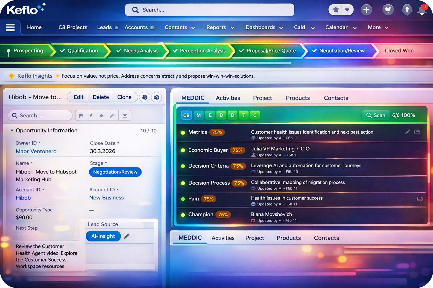Click the plus add-new icon
Viewport: 433px width, 288px height.
[x=366, y=10]
